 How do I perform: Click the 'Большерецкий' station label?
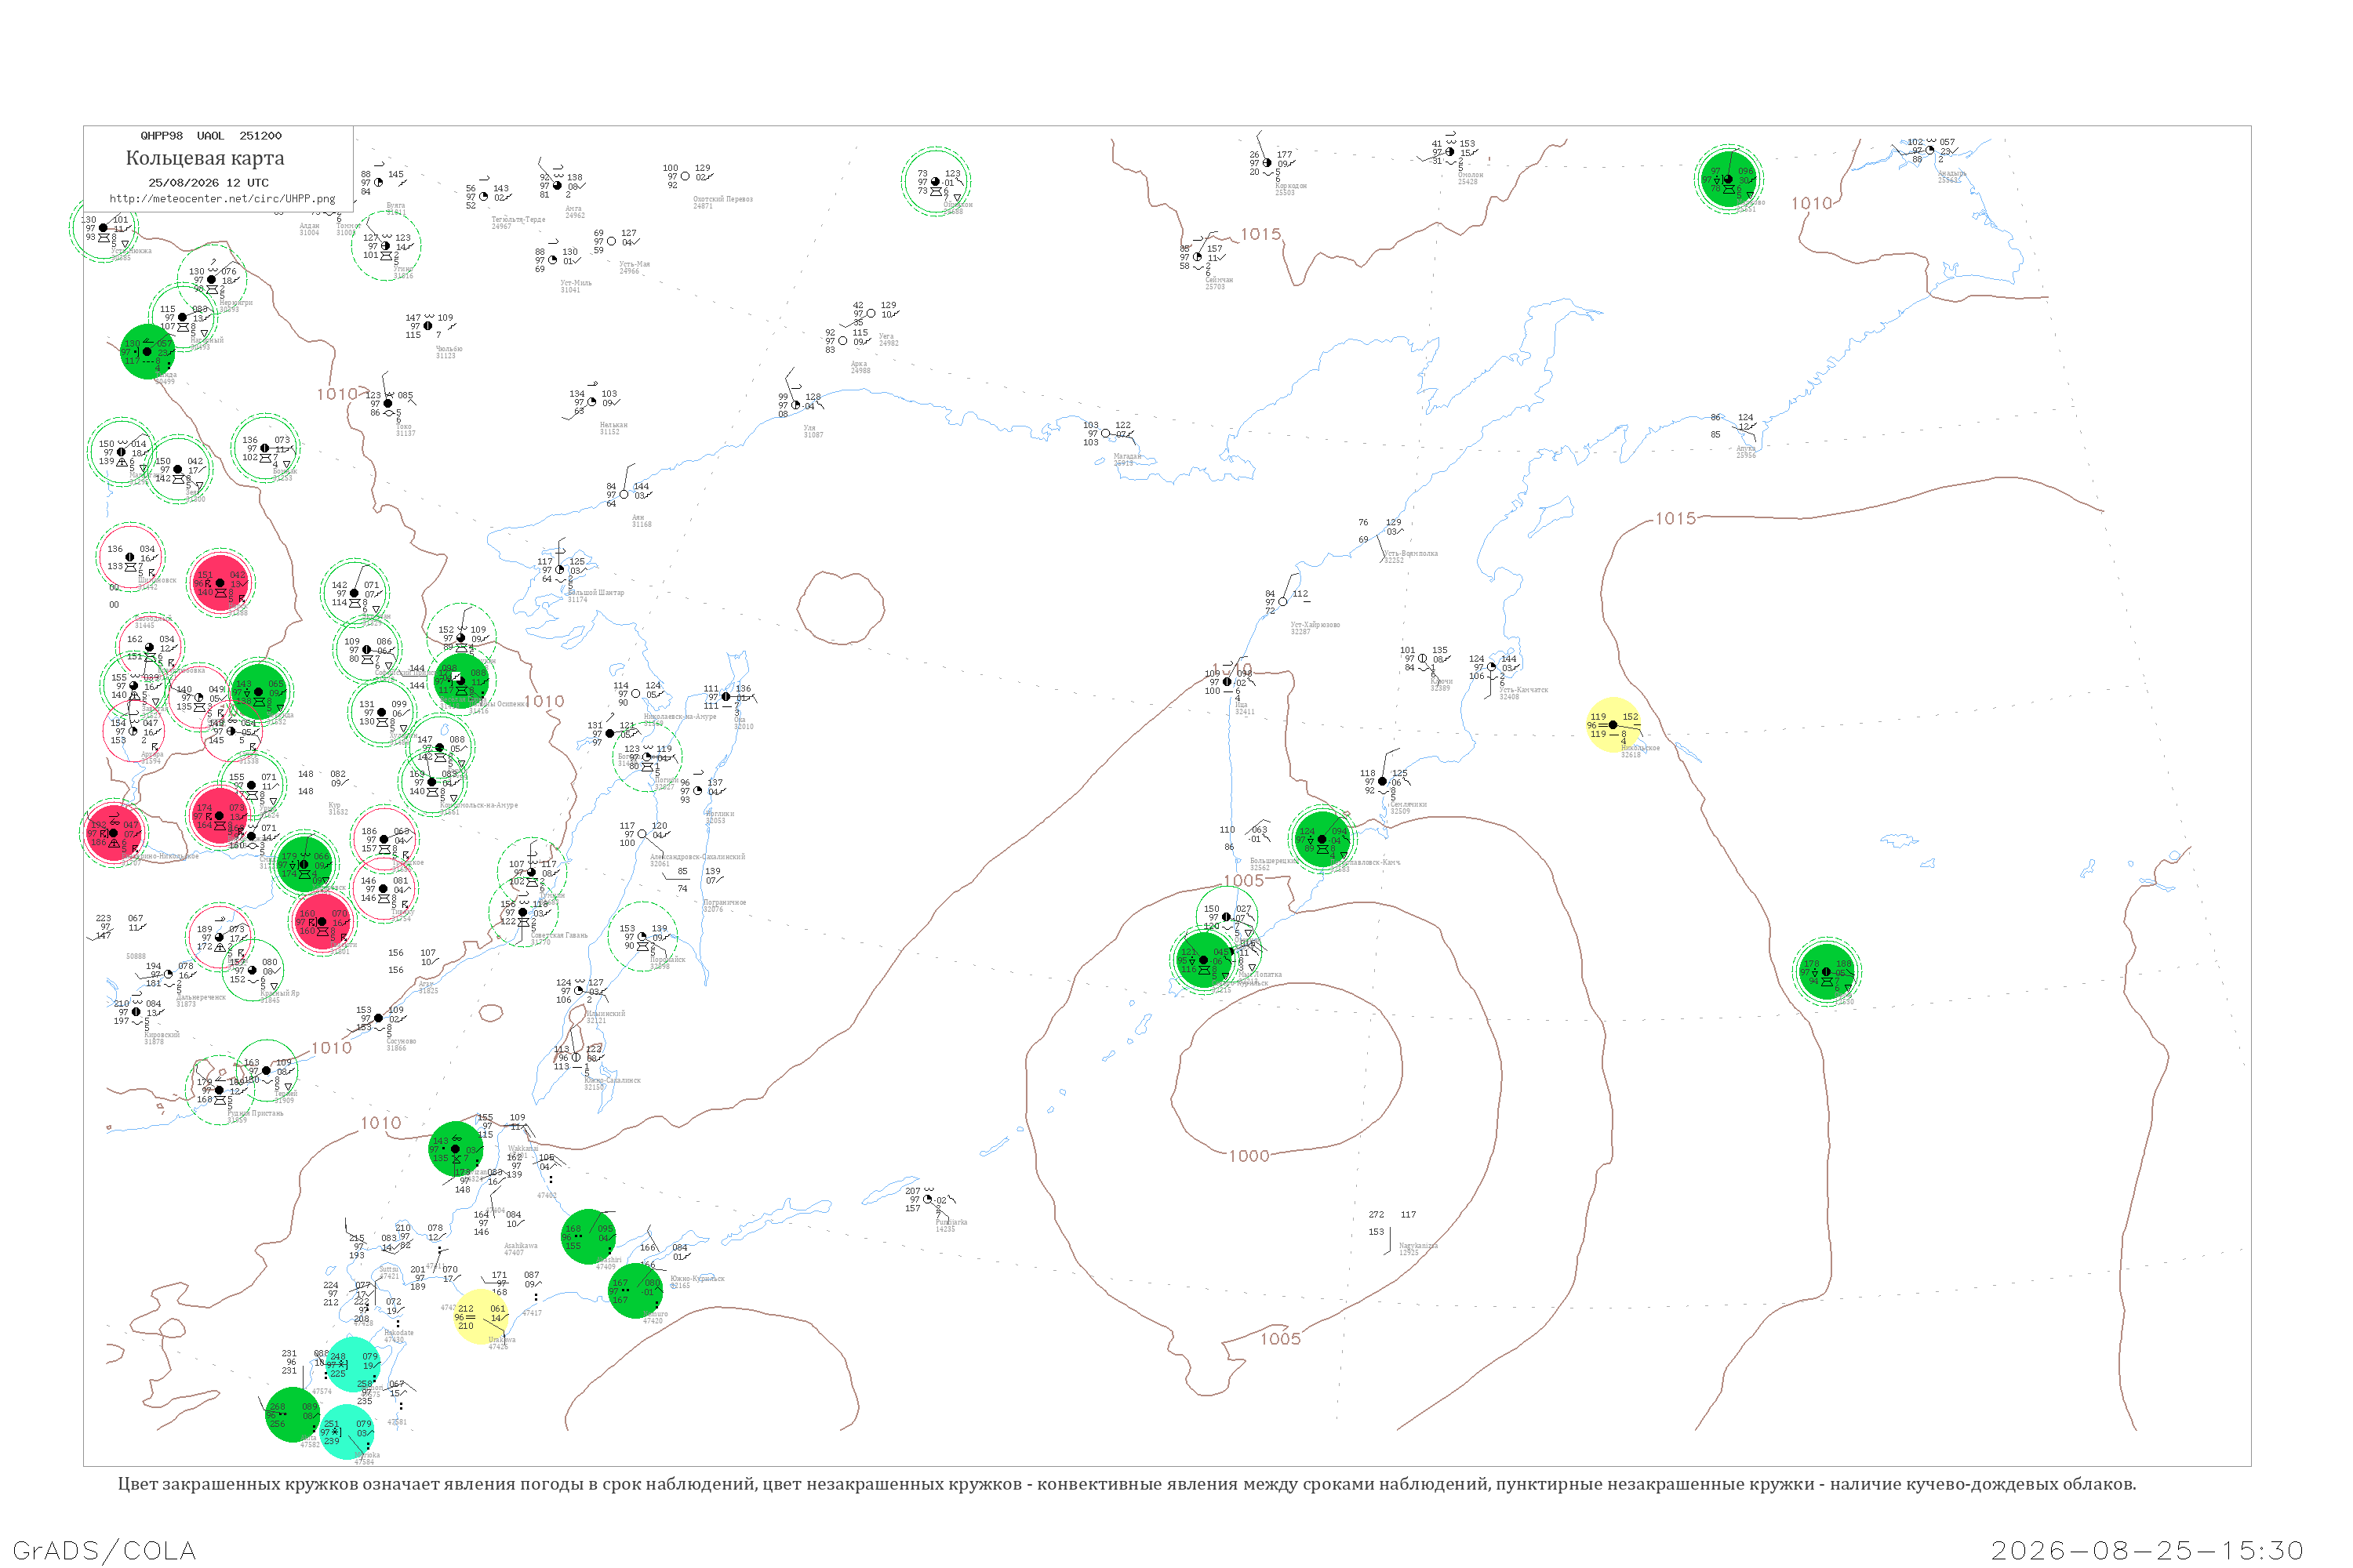1274,861
